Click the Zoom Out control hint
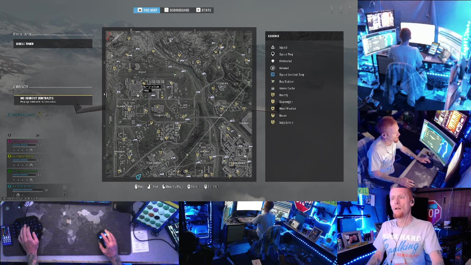471x265 pixels. (212, 187)
